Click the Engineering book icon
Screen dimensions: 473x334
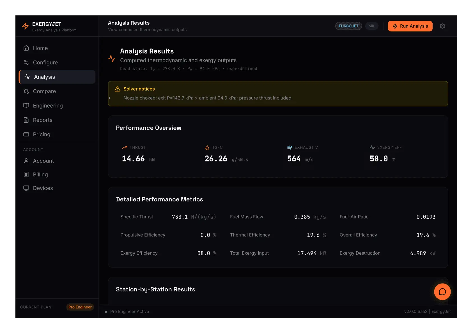[26, 105]
